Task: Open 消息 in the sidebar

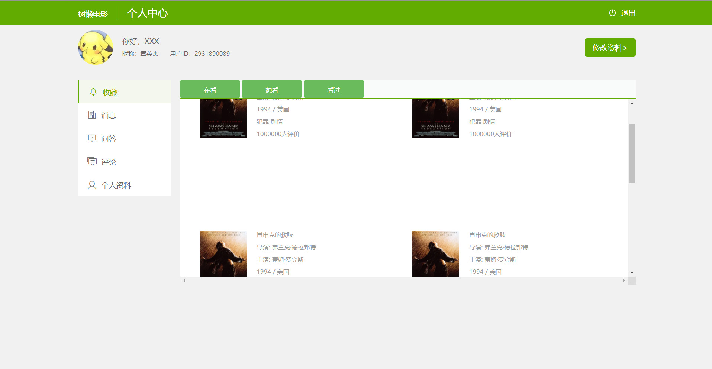Action: 125,115
